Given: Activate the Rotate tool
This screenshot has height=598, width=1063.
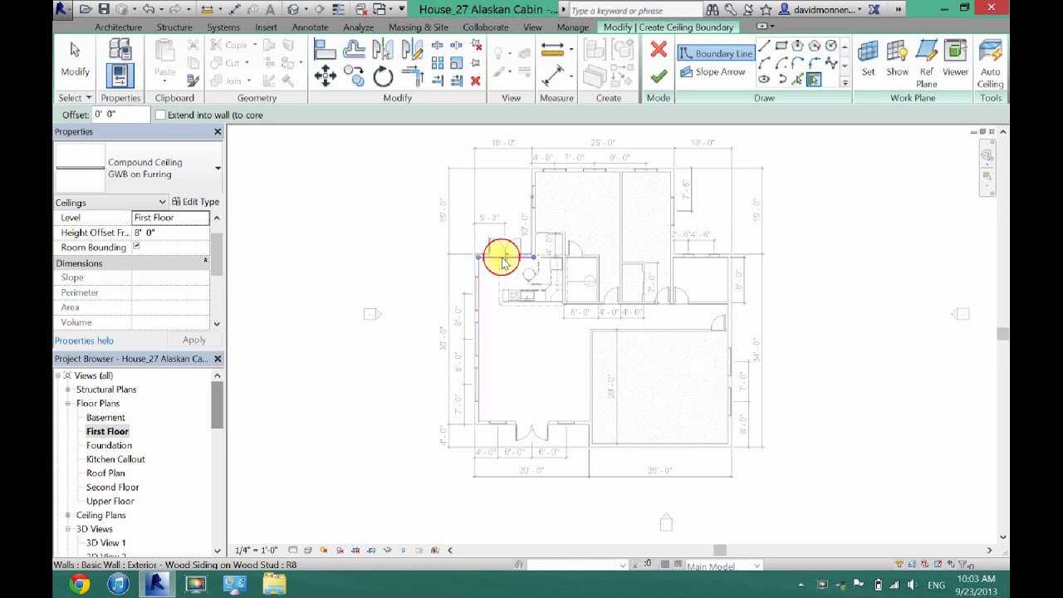Looking at the screenshot, I should point(383,77).
